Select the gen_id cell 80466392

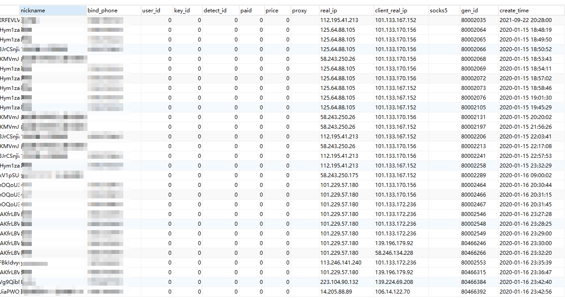coord(473,292)
